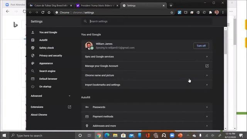Screen dimensions: 247x139
Task: Open the notification center icon
Action: (241, 136)
